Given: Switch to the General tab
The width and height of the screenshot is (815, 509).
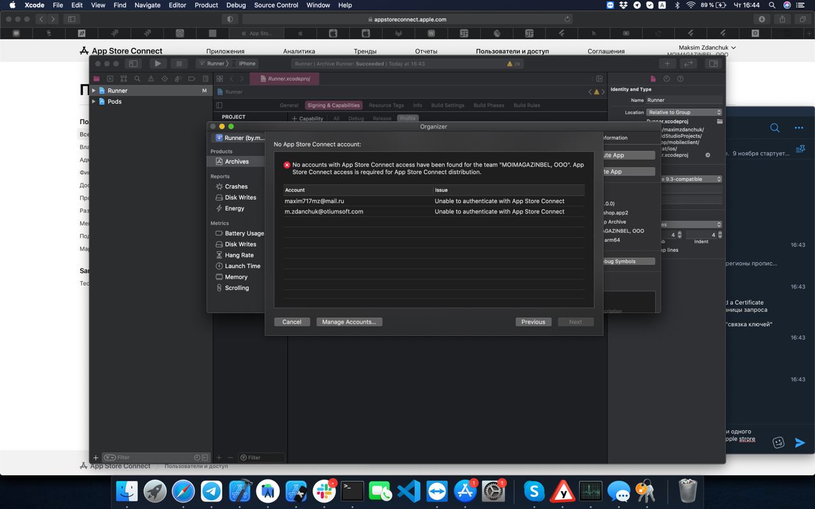Looking at the screenshot, I should click(x=289, y=106).
